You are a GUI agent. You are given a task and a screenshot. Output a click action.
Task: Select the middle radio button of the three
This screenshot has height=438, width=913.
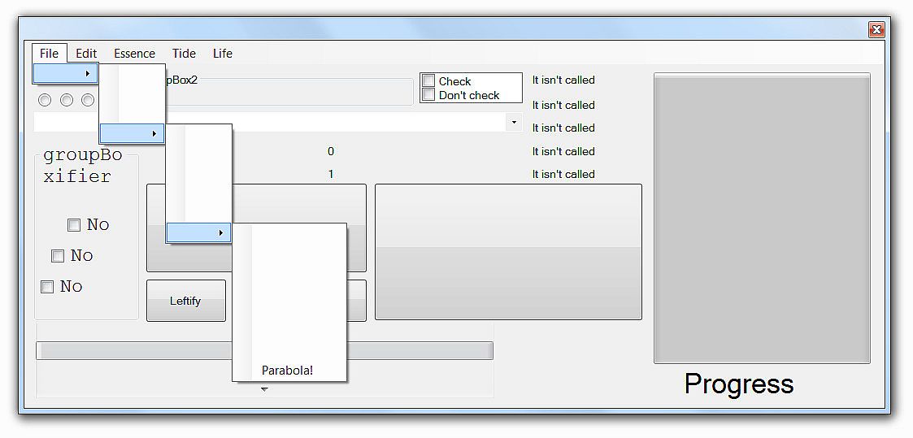pyautogui.click(x=67, y=101)
